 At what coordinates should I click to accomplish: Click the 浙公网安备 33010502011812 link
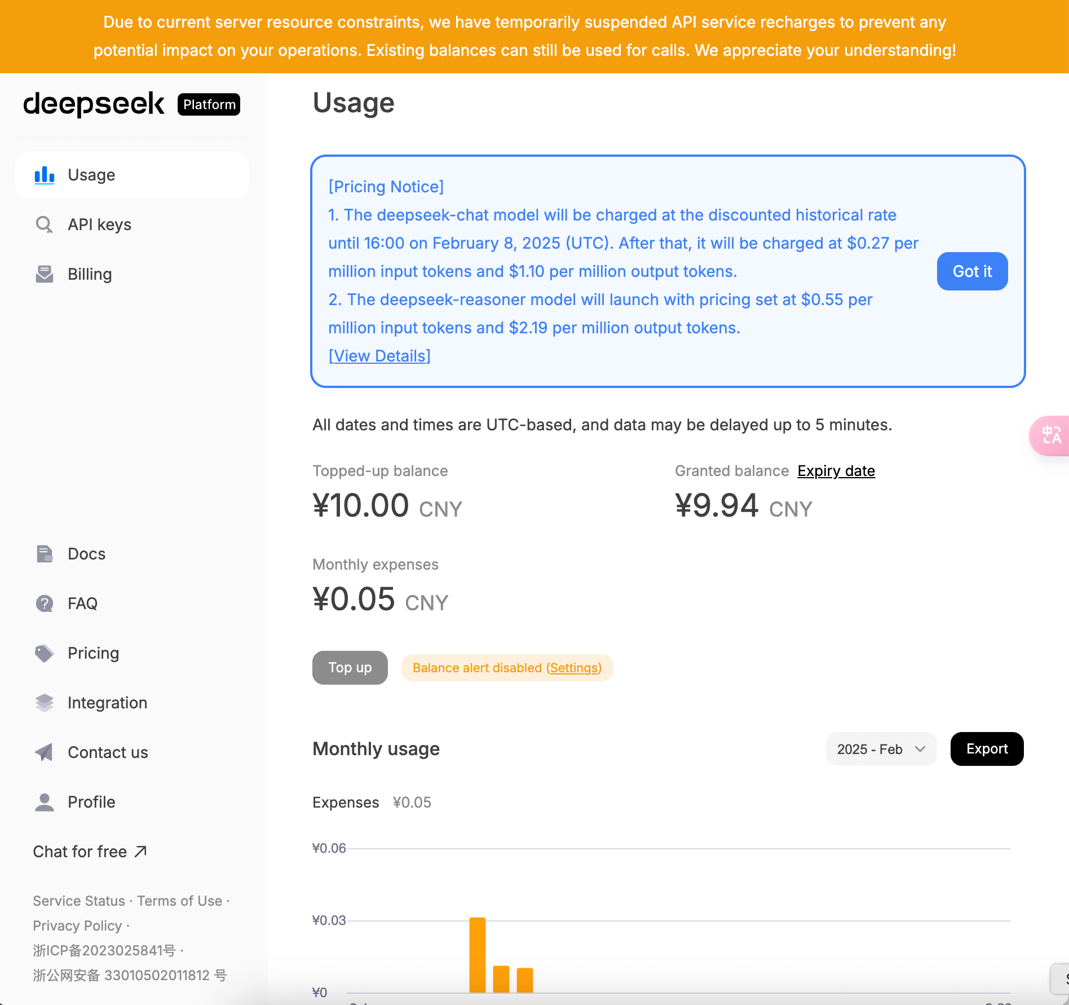pos(130,975)
